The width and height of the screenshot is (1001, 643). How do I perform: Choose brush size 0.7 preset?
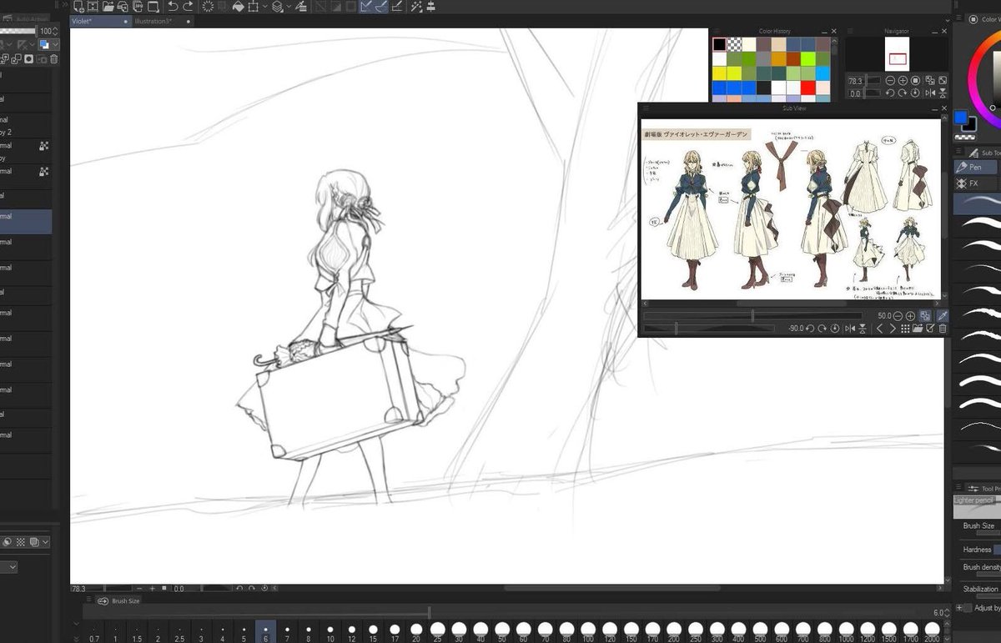(x=93, y=631)
